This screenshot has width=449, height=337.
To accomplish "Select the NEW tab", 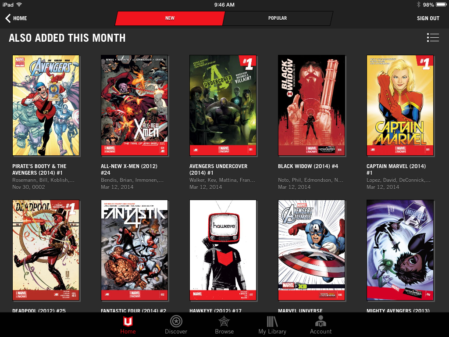I will [170, 18].
